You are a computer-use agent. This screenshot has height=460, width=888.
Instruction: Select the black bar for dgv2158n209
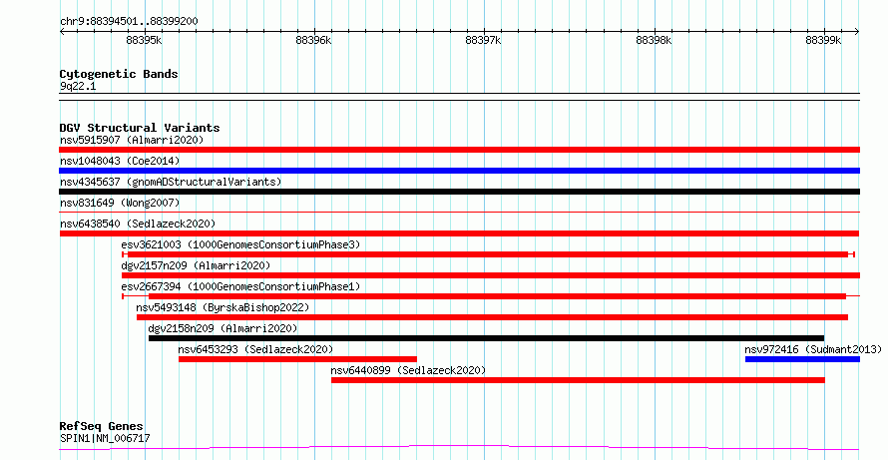click(x=487, y=338)
